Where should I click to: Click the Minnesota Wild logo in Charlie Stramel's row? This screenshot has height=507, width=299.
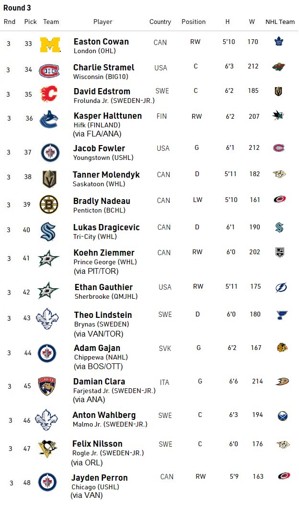click(x=279, y=67)
